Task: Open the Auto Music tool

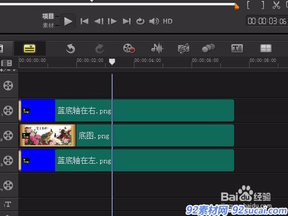Action: (x=184, y=48)
